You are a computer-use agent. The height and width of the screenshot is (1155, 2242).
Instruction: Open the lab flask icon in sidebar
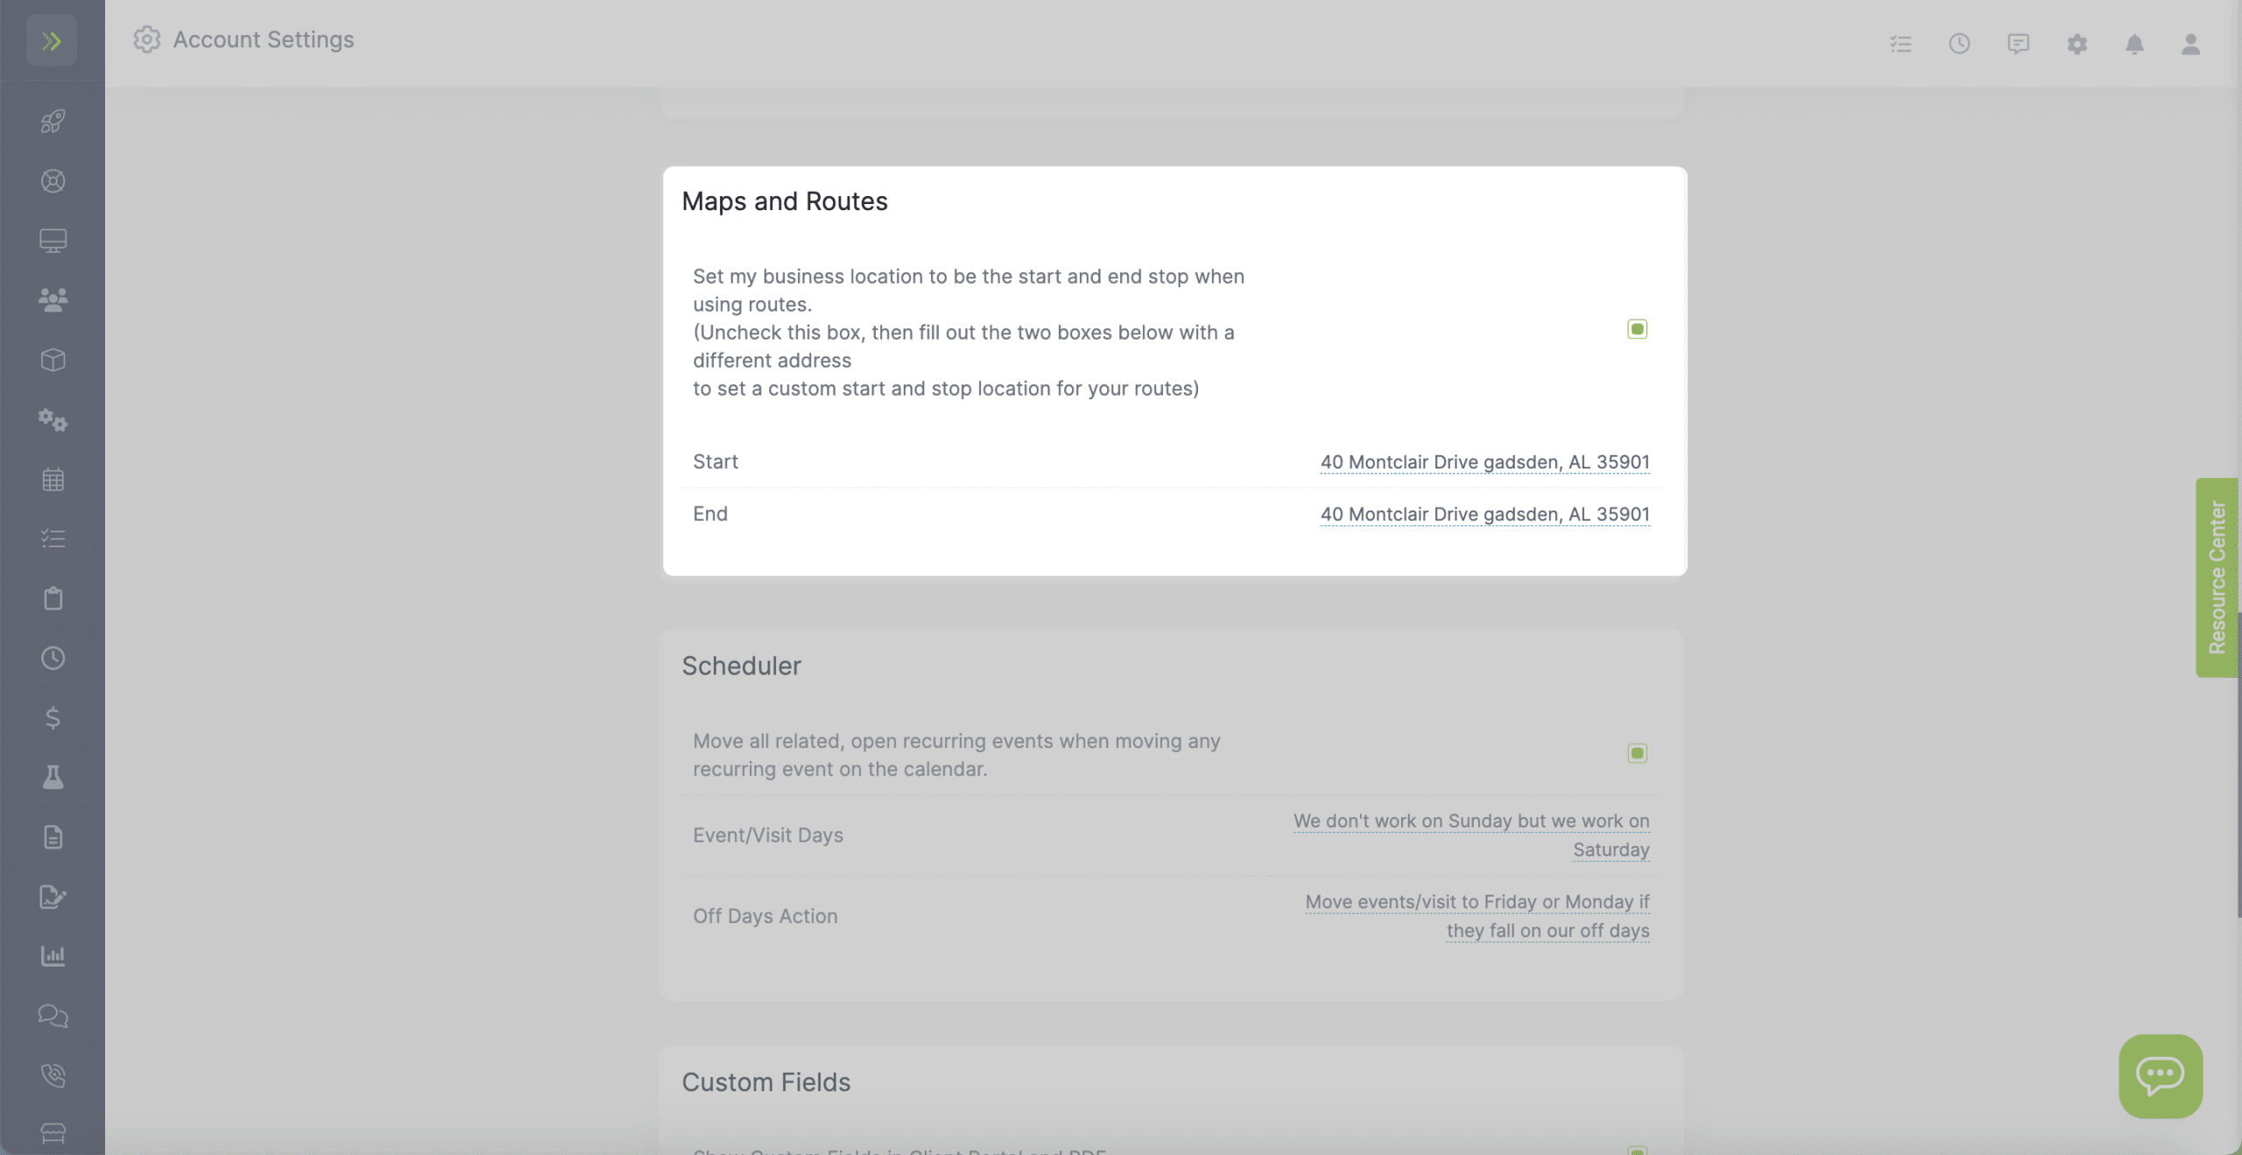pyautogui.click(x=53, y=778)
